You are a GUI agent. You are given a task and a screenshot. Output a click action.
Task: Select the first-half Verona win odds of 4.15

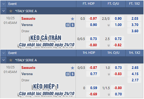click(134, 74)
